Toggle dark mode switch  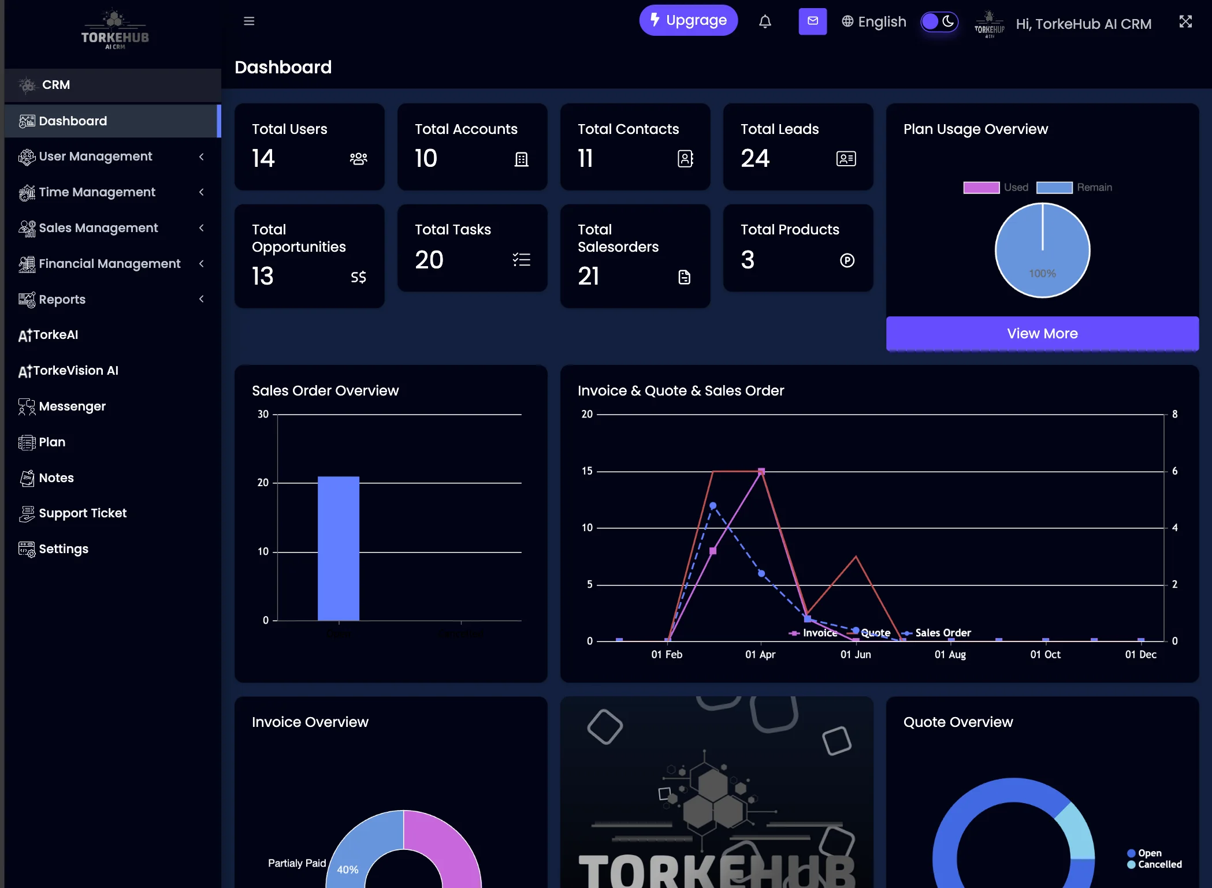point(939,22)
